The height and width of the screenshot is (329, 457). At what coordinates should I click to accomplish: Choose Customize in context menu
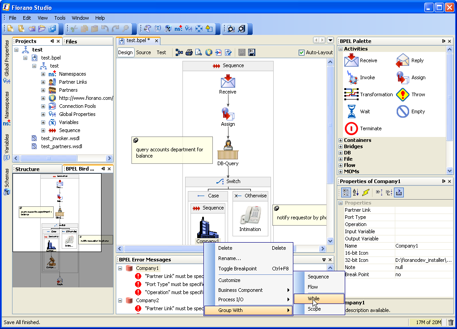point(248,280)
